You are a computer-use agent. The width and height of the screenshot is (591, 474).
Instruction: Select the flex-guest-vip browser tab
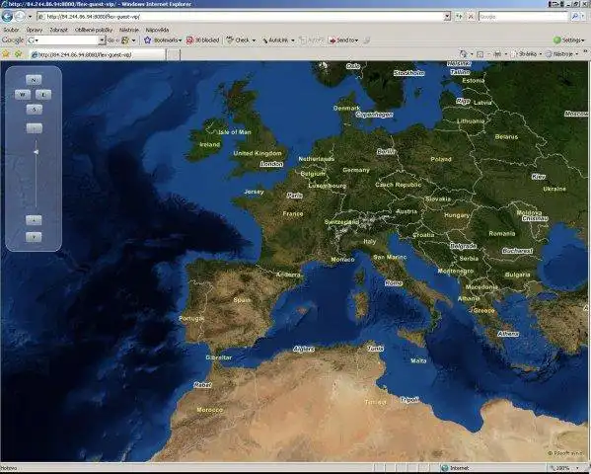pos(98,54)
